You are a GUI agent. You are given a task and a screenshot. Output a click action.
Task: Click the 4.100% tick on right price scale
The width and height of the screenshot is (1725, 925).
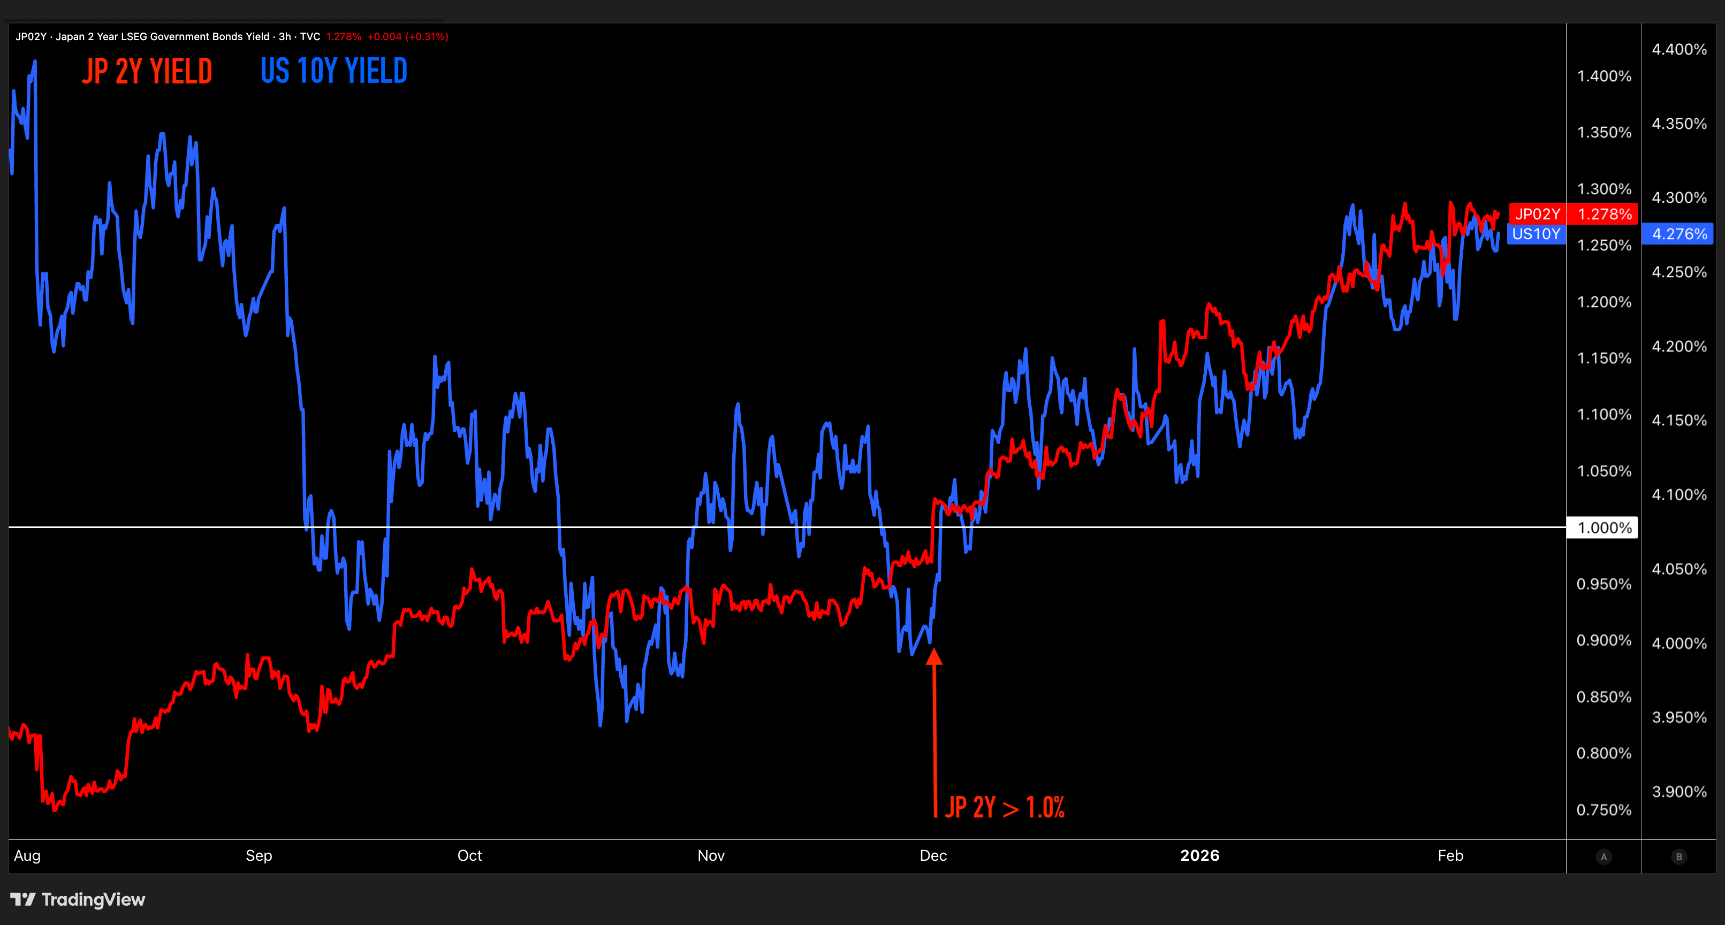pos(1680,495)
